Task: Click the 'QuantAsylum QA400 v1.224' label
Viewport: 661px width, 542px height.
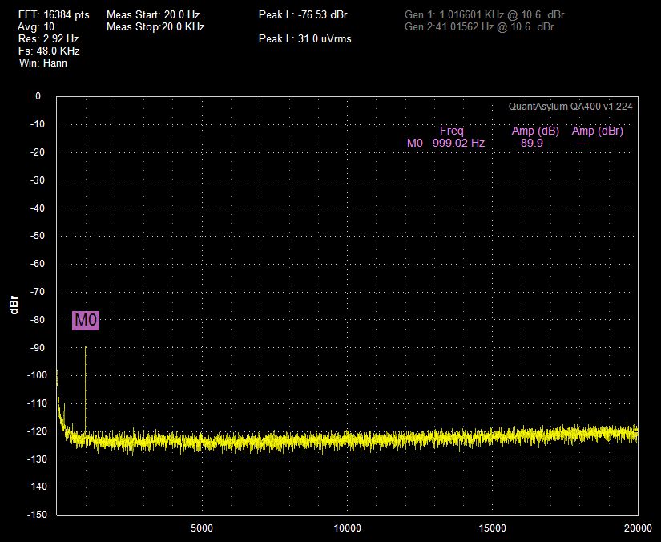Action: 570,107
